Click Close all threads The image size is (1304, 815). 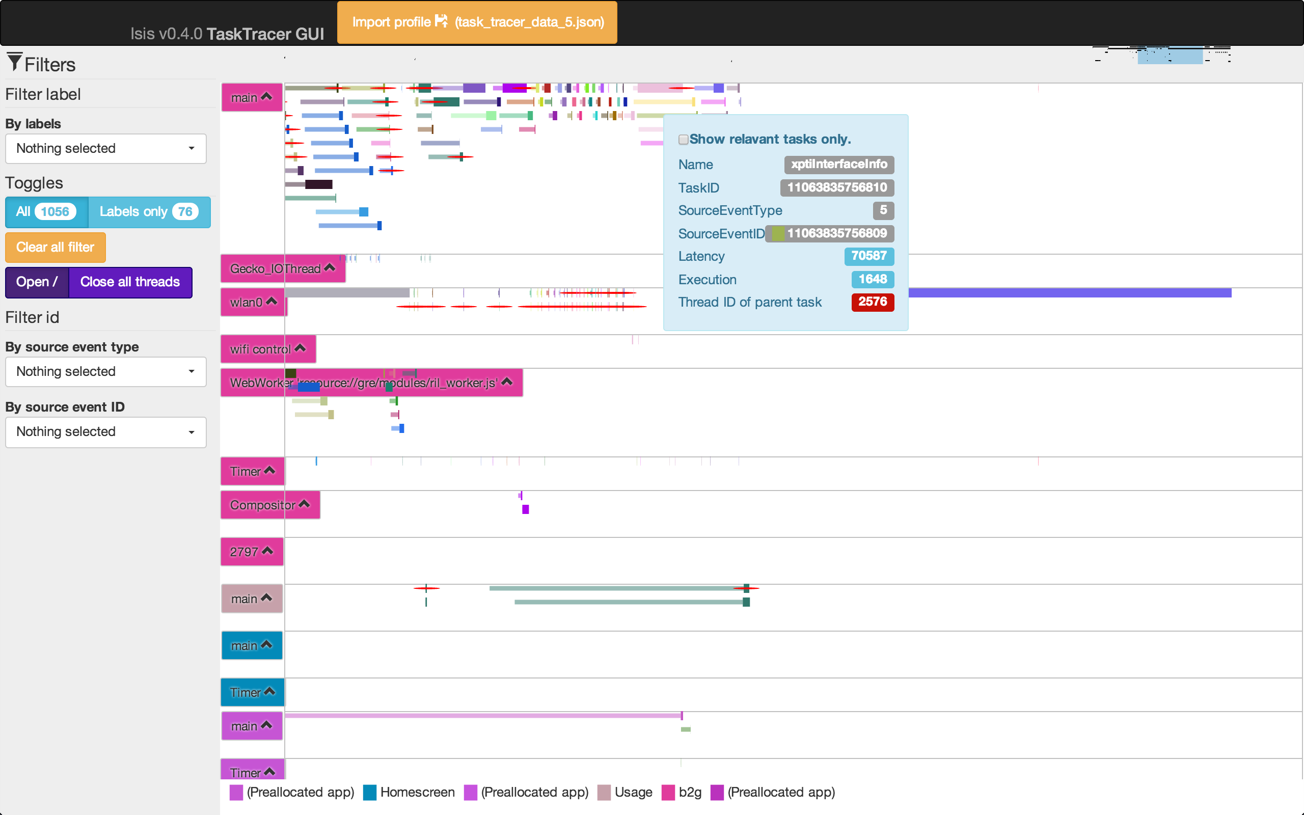click(x=130, y=282)
